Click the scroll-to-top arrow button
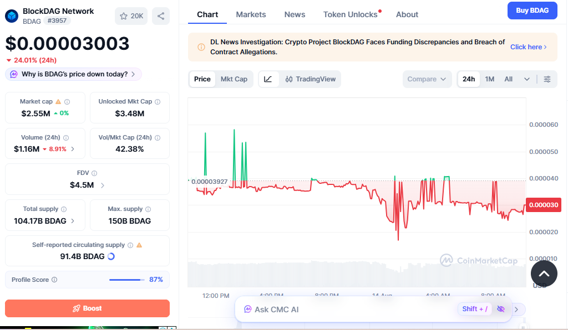This screenshot has width=568, height=330. (x=544, y=274)
